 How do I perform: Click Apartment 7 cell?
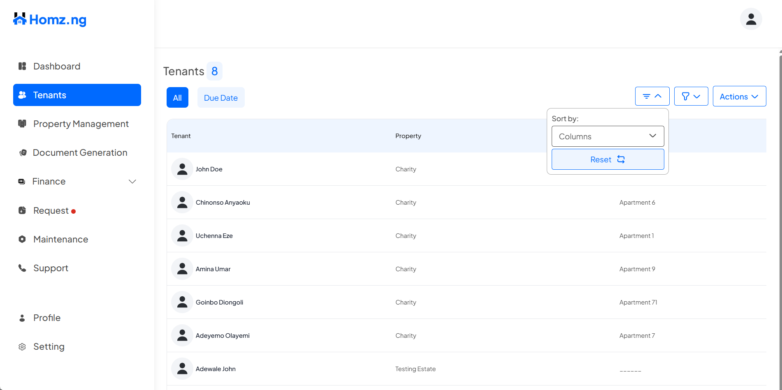click(x=637, y=335)
